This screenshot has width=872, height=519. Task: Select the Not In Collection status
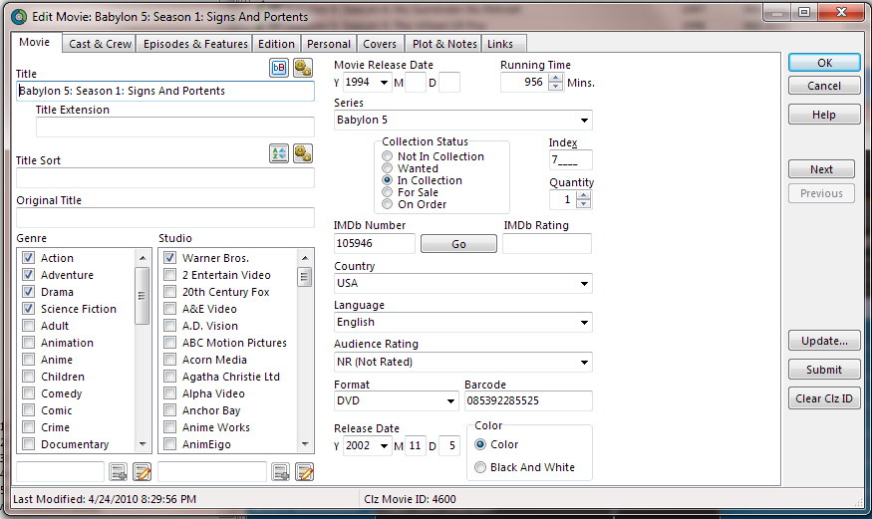click(387, 156)
